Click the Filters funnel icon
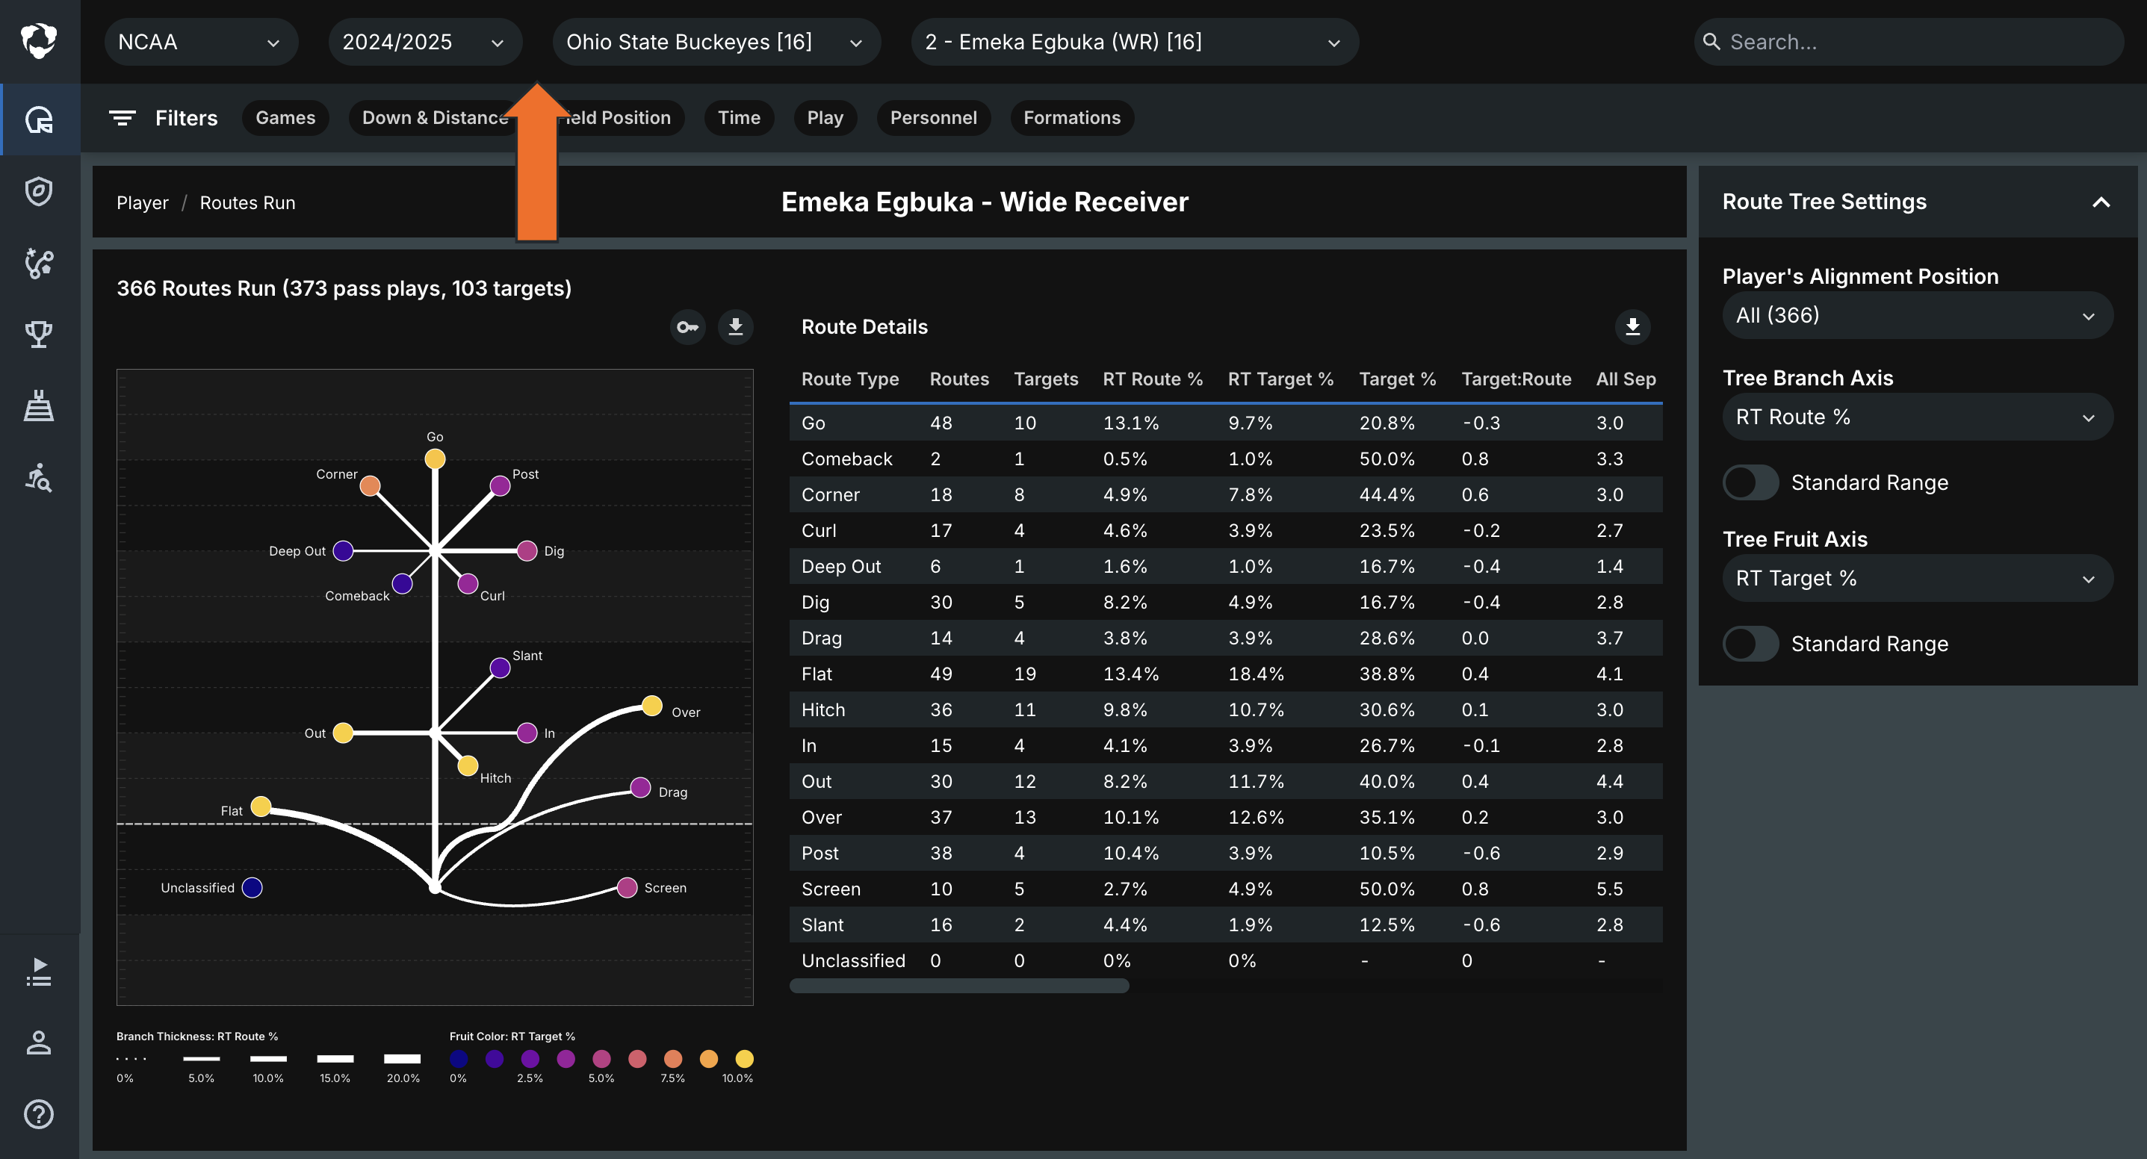 [123, 117]
